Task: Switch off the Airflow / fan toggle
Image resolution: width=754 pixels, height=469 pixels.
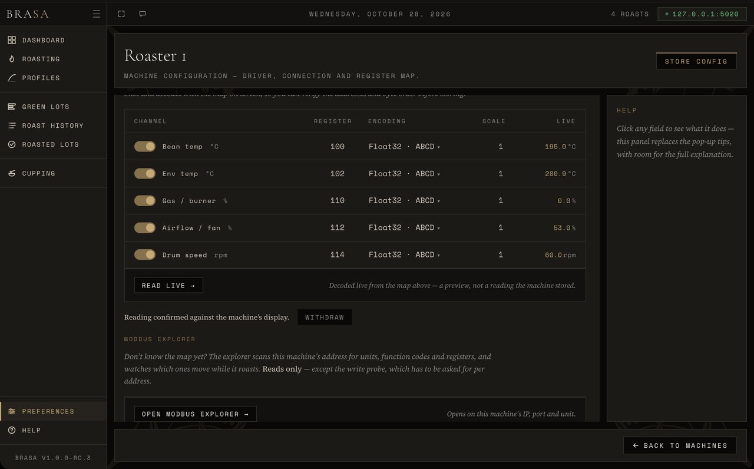Action: click(145, 228)
